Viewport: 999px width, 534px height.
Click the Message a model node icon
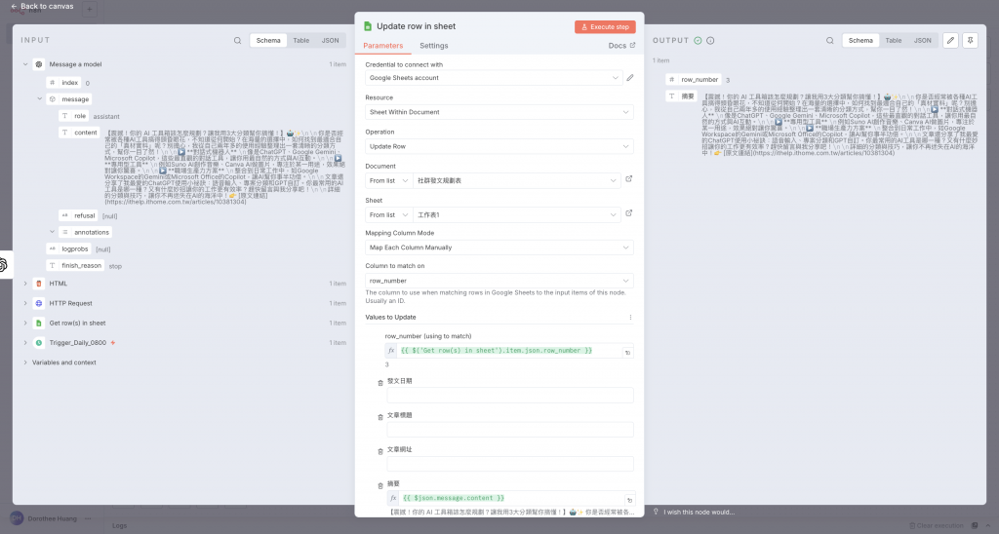[39, 64]
